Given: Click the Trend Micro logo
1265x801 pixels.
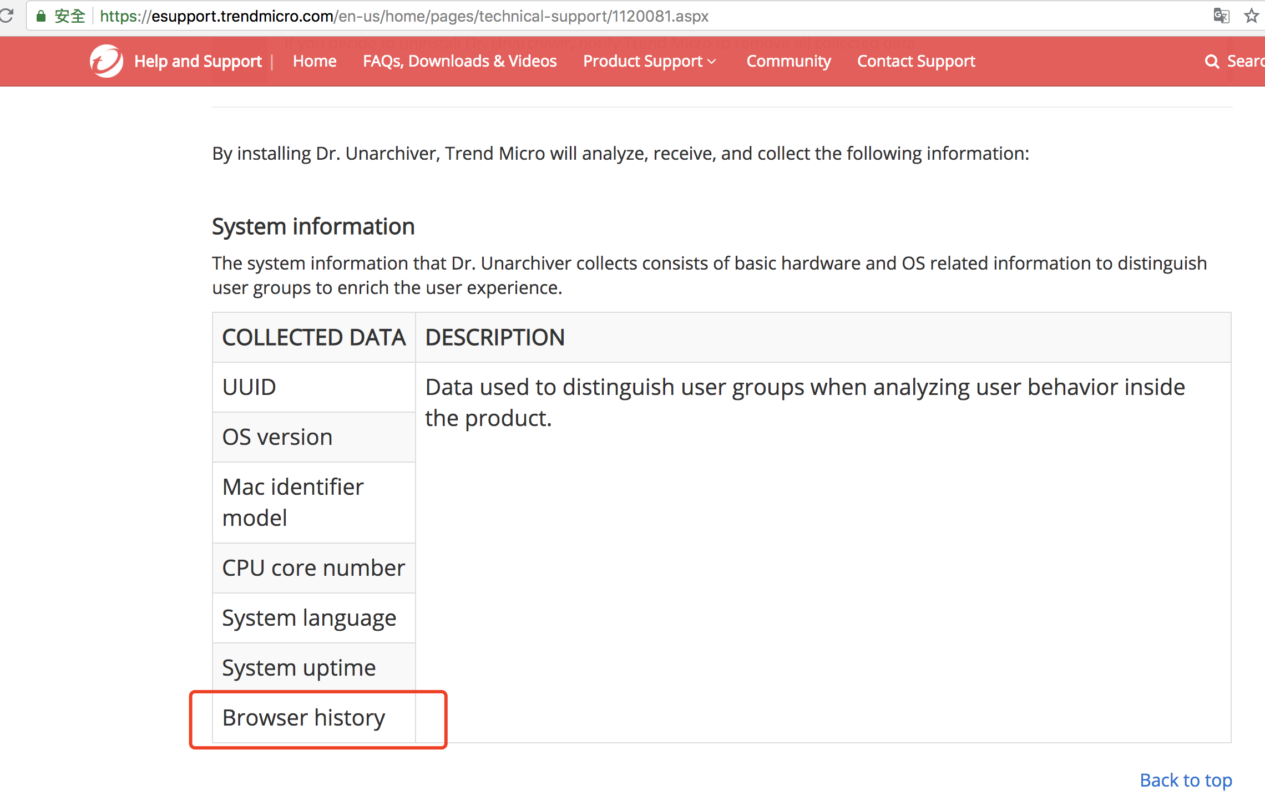Looking at the screenshot, I should tap(106, 61).
